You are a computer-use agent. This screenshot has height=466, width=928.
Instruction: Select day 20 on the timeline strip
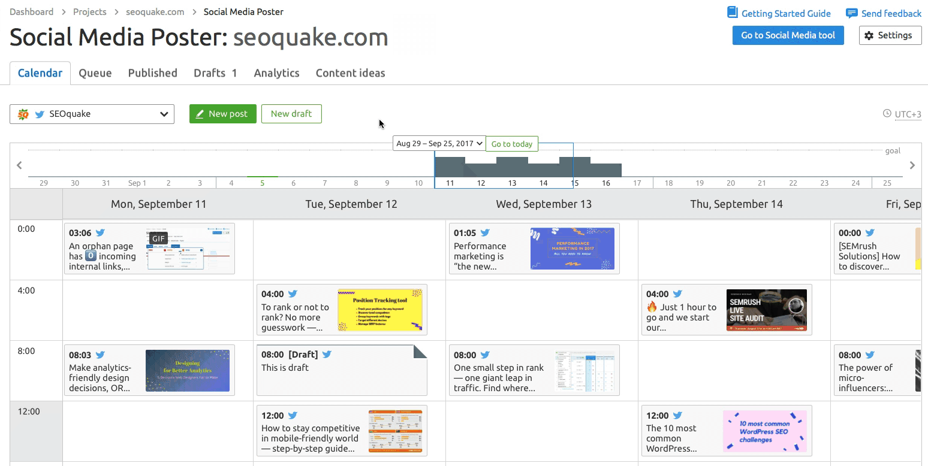click(731, 183)
